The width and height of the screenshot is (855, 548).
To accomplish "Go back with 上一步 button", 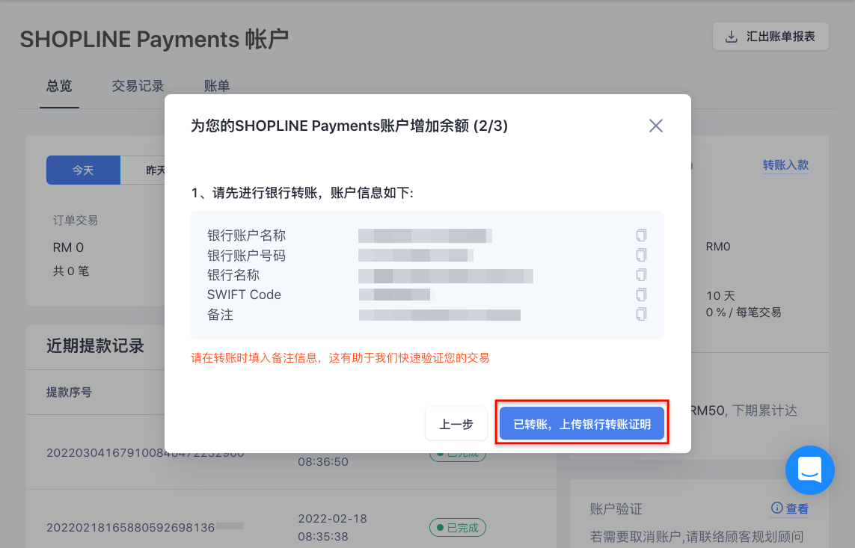I will 456,423.
